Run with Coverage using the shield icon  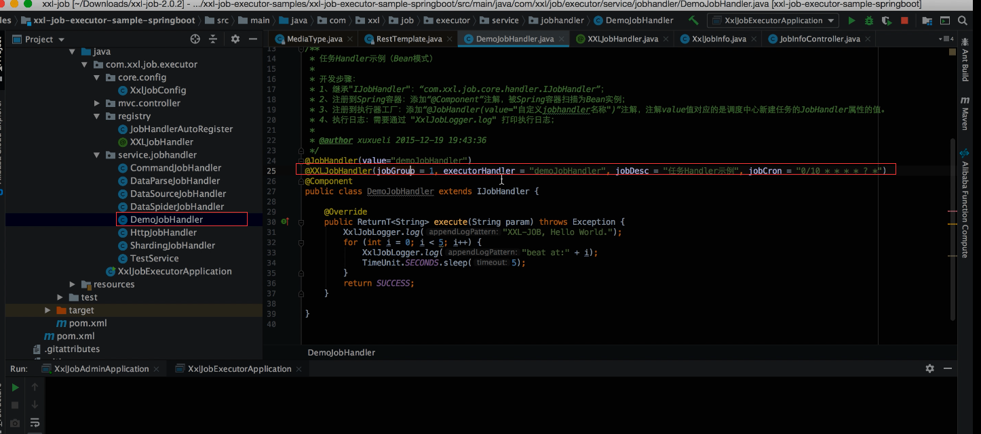(x=886, y=21)
